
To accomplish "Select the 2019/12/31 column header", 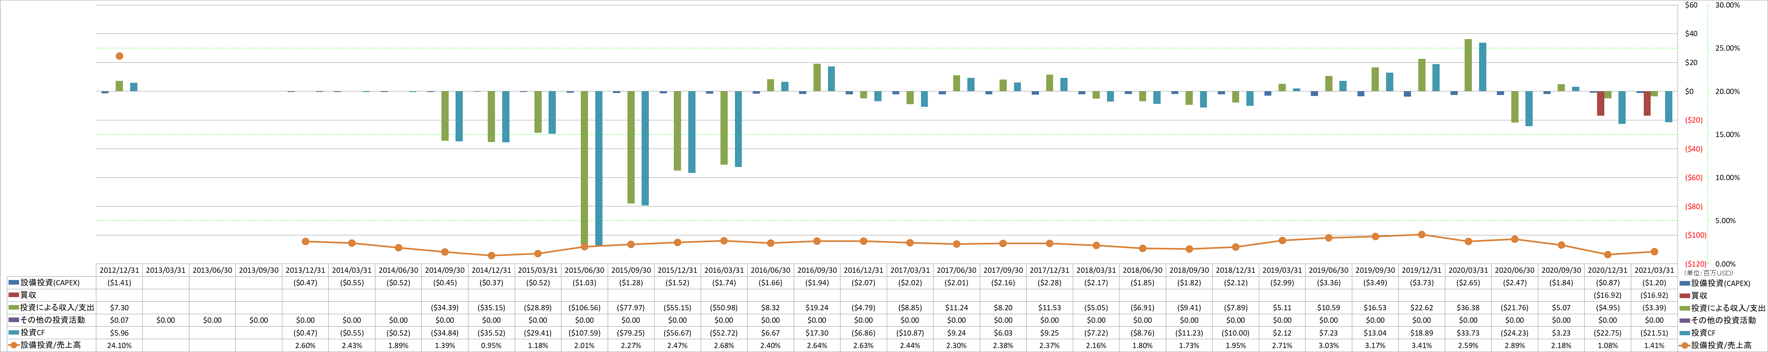I will (1421, 270).
